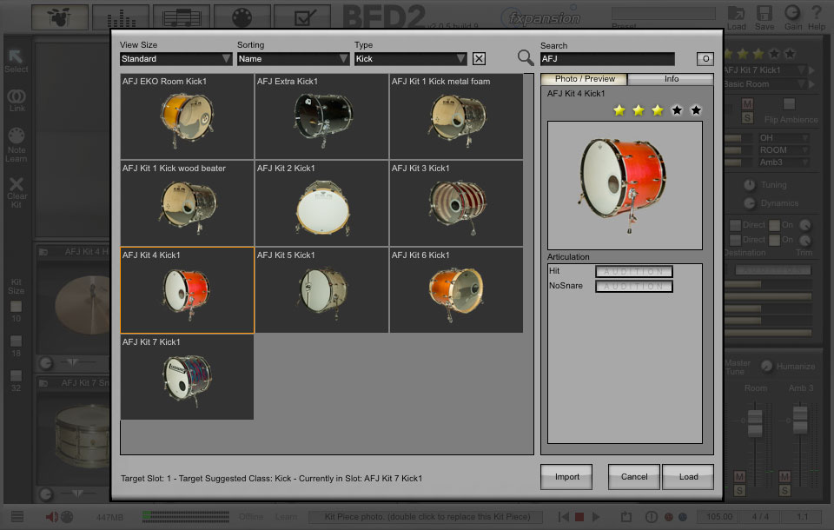Viewport: 834px width, 530px height.
Task: Toggle the lower Direct checkbox
Action: click(x=735, y=240)
